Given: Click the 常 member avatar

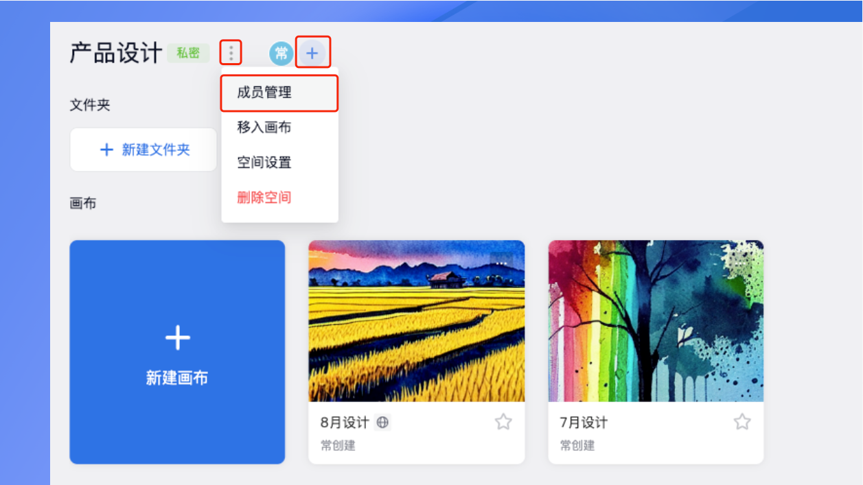Looking at the screenshot, I should pyautogui.click(x=281, y=53).
